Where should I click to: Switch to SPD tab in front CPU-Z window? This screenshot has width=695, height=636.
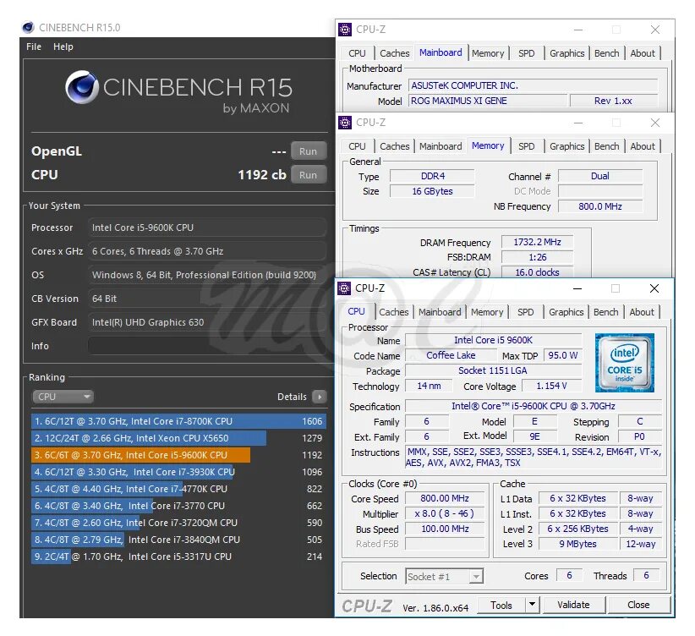(x=525, y=312)
